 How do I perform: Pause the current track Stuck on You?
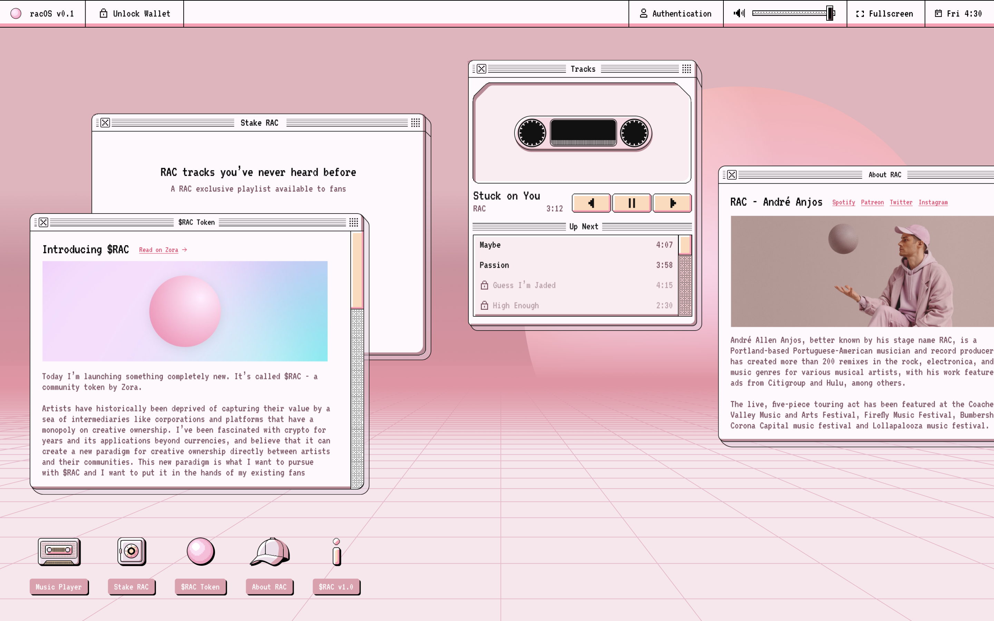(632, 203)
